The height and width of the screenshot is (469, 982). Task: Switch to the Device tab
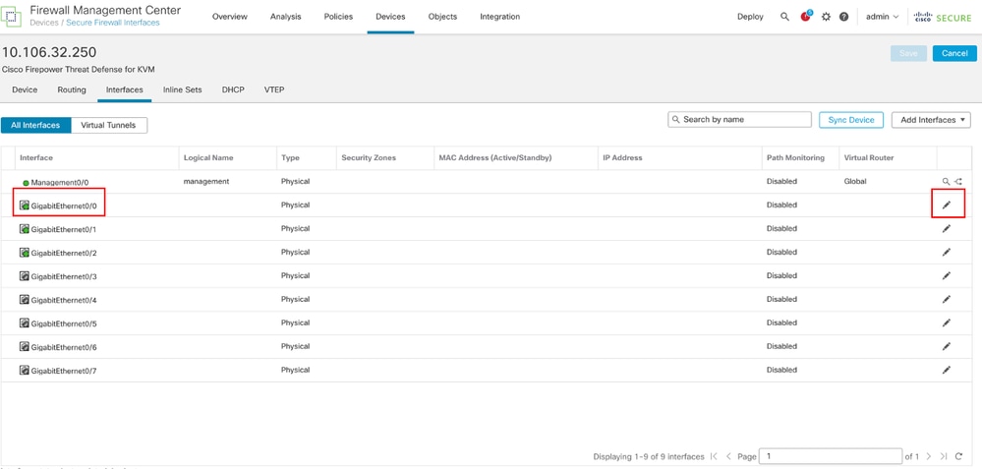(x=25, y=90)
